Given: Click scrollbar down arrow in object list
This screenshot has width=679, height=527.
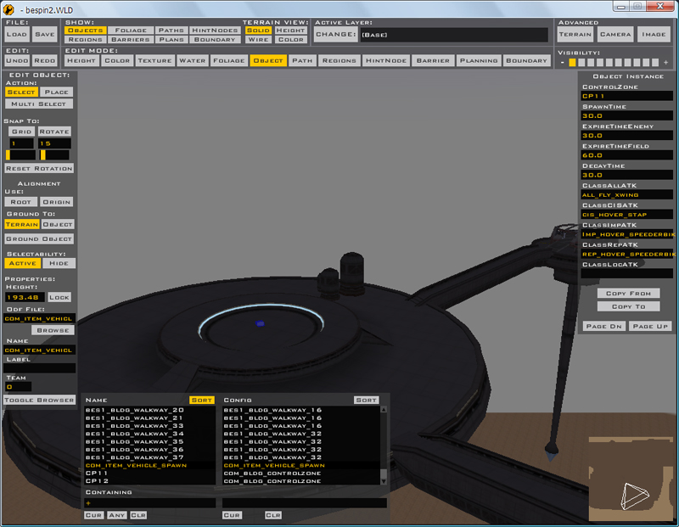Looking at the screenshot, I should point(384,480).
